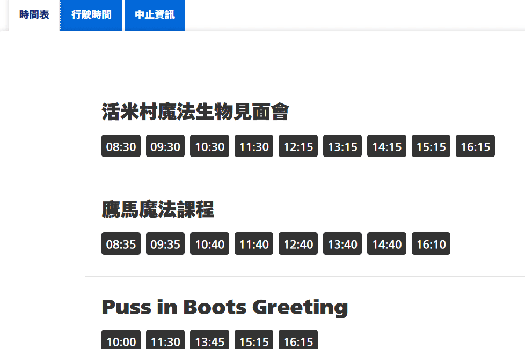Select 12:15 under 活米村魔法生物見面會
Image resolution: width=525 pixels, height=349 pixels.
tap(298, 146)
